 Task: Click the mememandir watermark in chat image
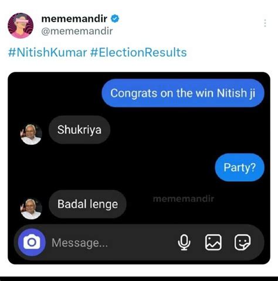[x=184, y=199]
